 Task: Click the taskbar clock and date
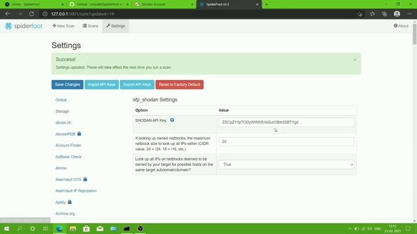tap(392, 228)
